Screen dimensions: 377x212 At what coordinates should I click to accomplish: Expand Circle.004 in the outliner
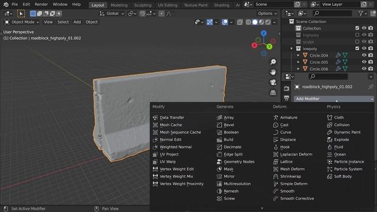299,55
